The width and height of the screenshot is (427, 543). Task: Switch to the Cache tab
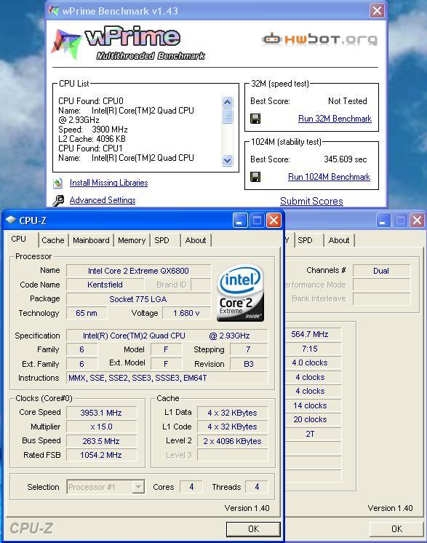[x=53, y=240]
